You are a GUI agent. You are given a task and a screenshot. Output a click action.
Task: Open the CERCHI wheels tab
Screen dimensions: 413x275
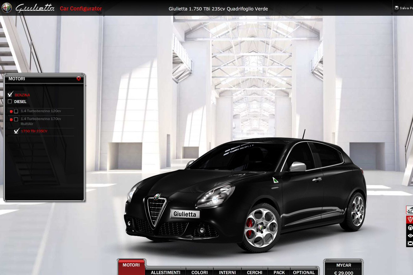tap(254, 272)
